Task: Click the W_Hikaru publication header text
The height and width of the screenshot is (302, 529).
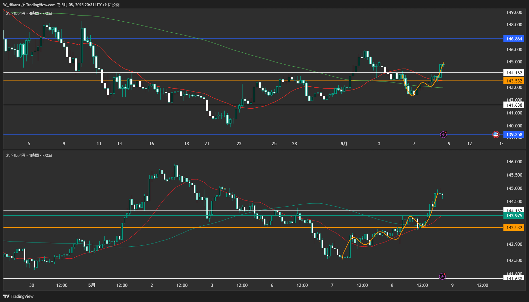Action: point(61,5)
